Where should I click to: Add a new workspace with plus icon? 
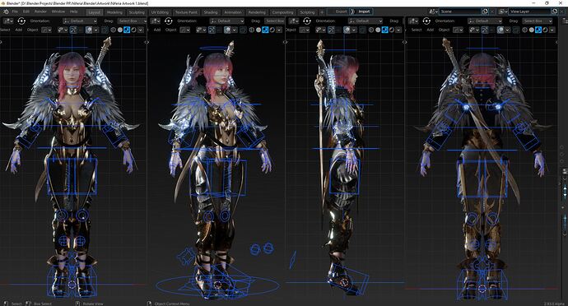coord(322,12)
